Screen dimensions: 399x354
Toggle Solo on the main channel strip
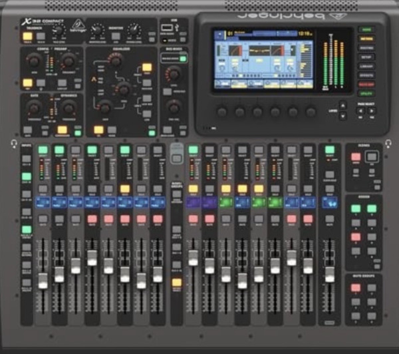click(329, 190)
